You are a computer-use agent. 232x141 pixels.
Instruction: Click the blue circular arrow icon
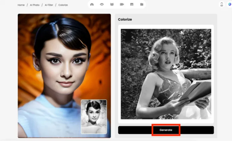coord(229,5)
